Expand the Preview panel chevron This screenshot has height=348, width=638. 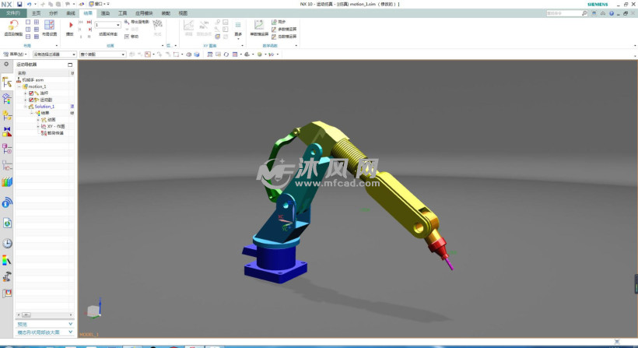71,324
